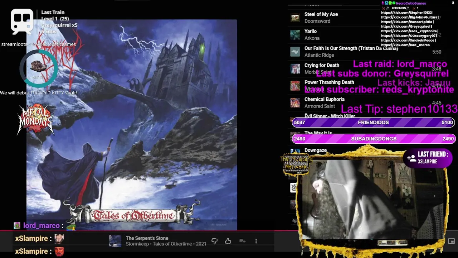Viewport: 458px width, 258px height.
Task: Click the Last Tip: stephen10133 label
Action: tap(399, 109)
